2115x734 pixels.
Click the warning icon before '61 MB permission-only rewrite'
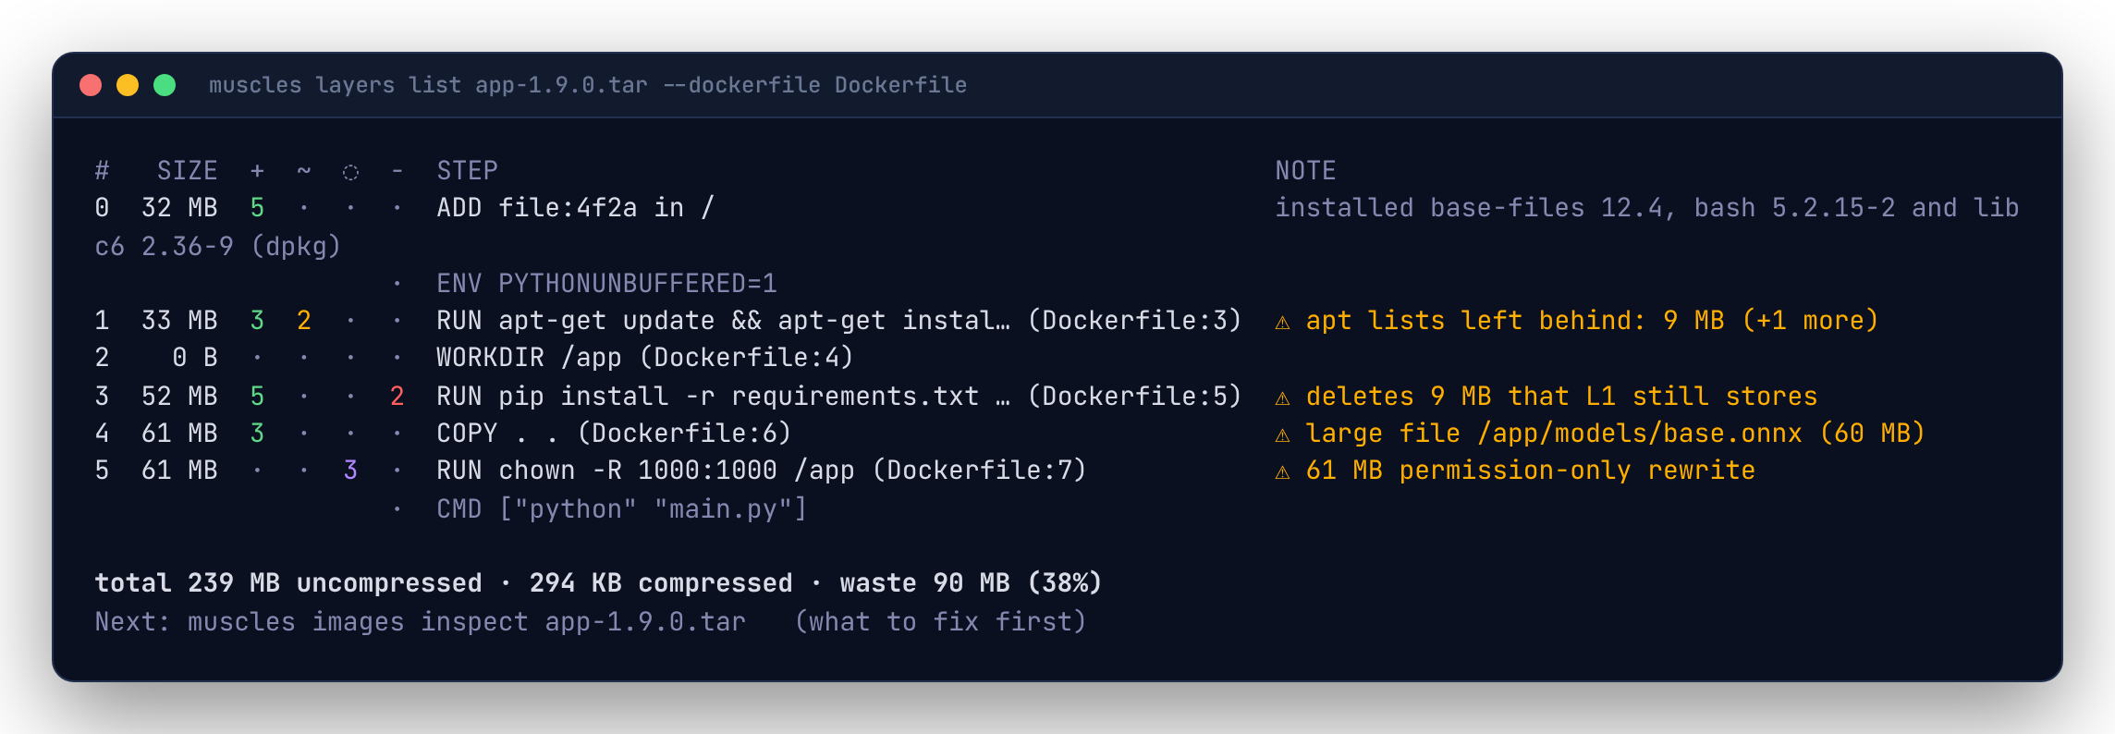point(1282,471)
